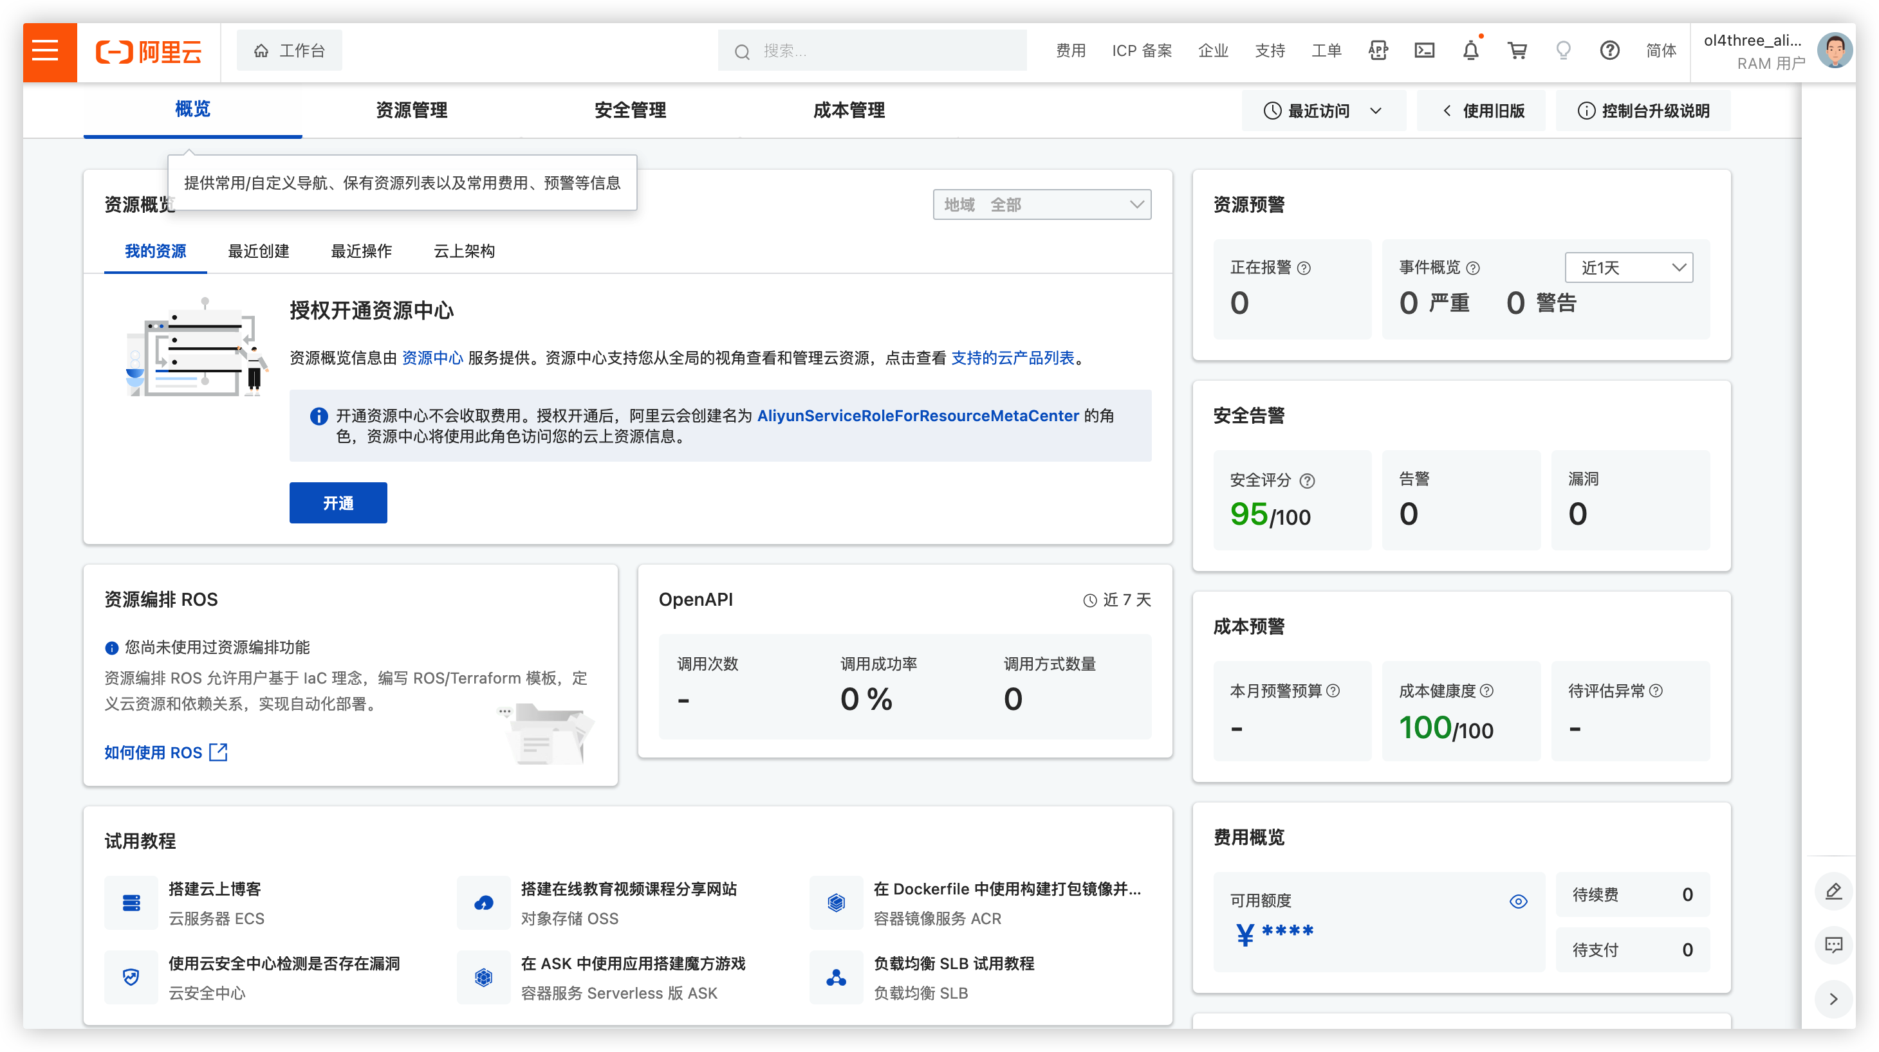Click the help icon beside 事件概览
1879x1052 pixels.
pos(1472,268)
